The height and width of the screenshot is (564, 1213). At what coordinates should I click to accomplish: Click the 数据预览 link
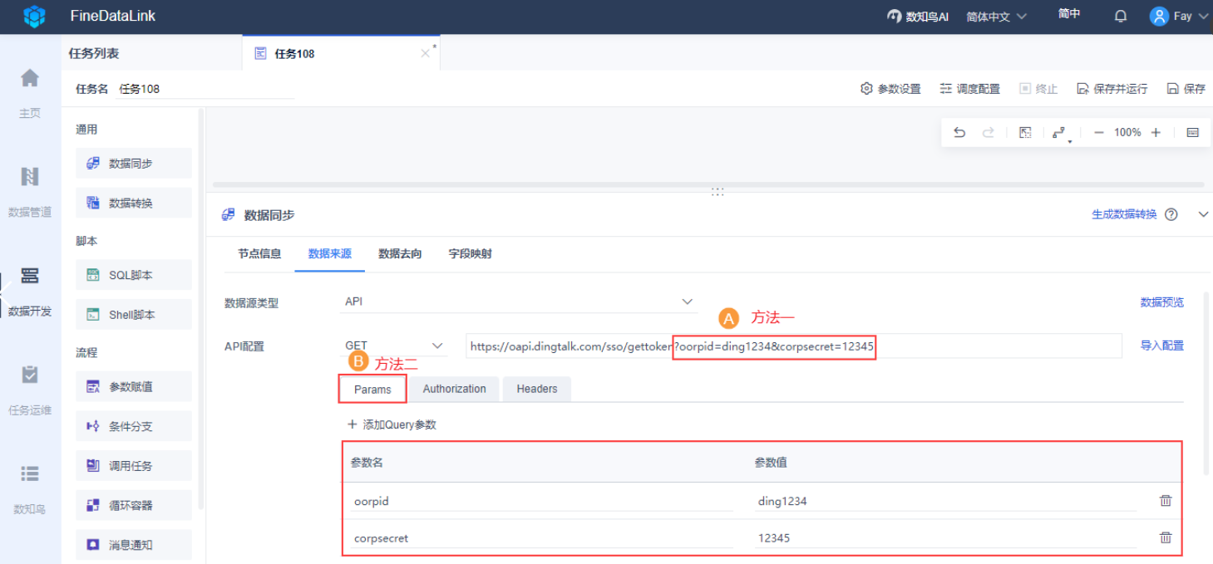click(x=1161, y=302)
